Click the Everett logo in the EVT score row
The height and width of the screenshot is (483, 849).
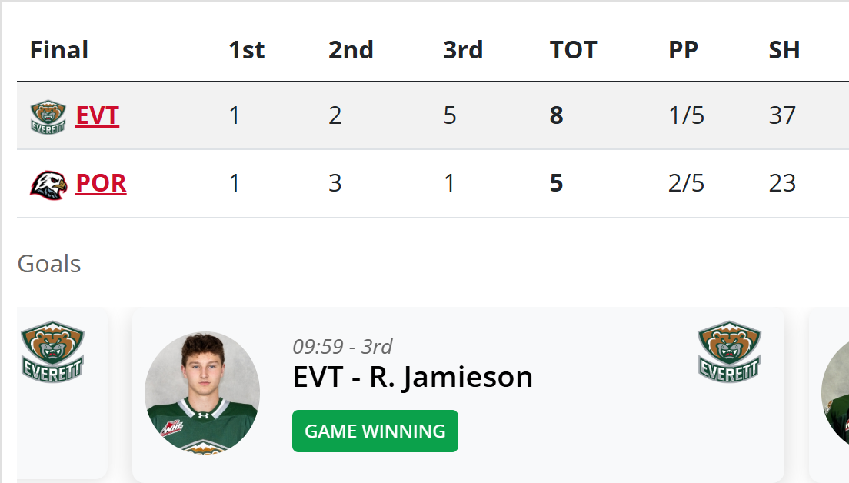click(x=48, y=116)
